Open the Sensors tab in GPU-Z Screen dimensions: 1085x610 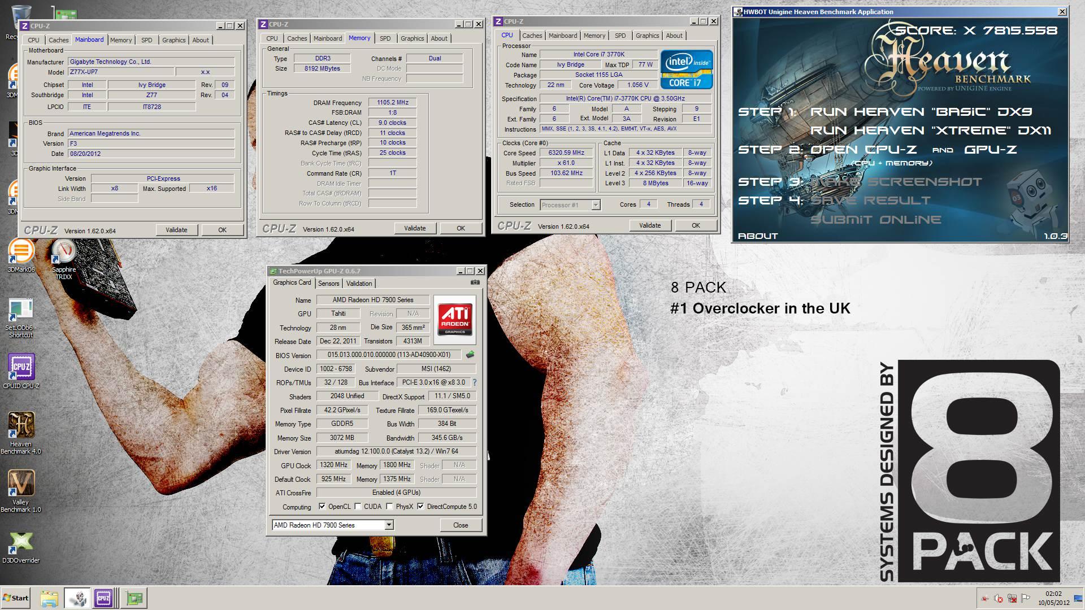click(328, 284)
